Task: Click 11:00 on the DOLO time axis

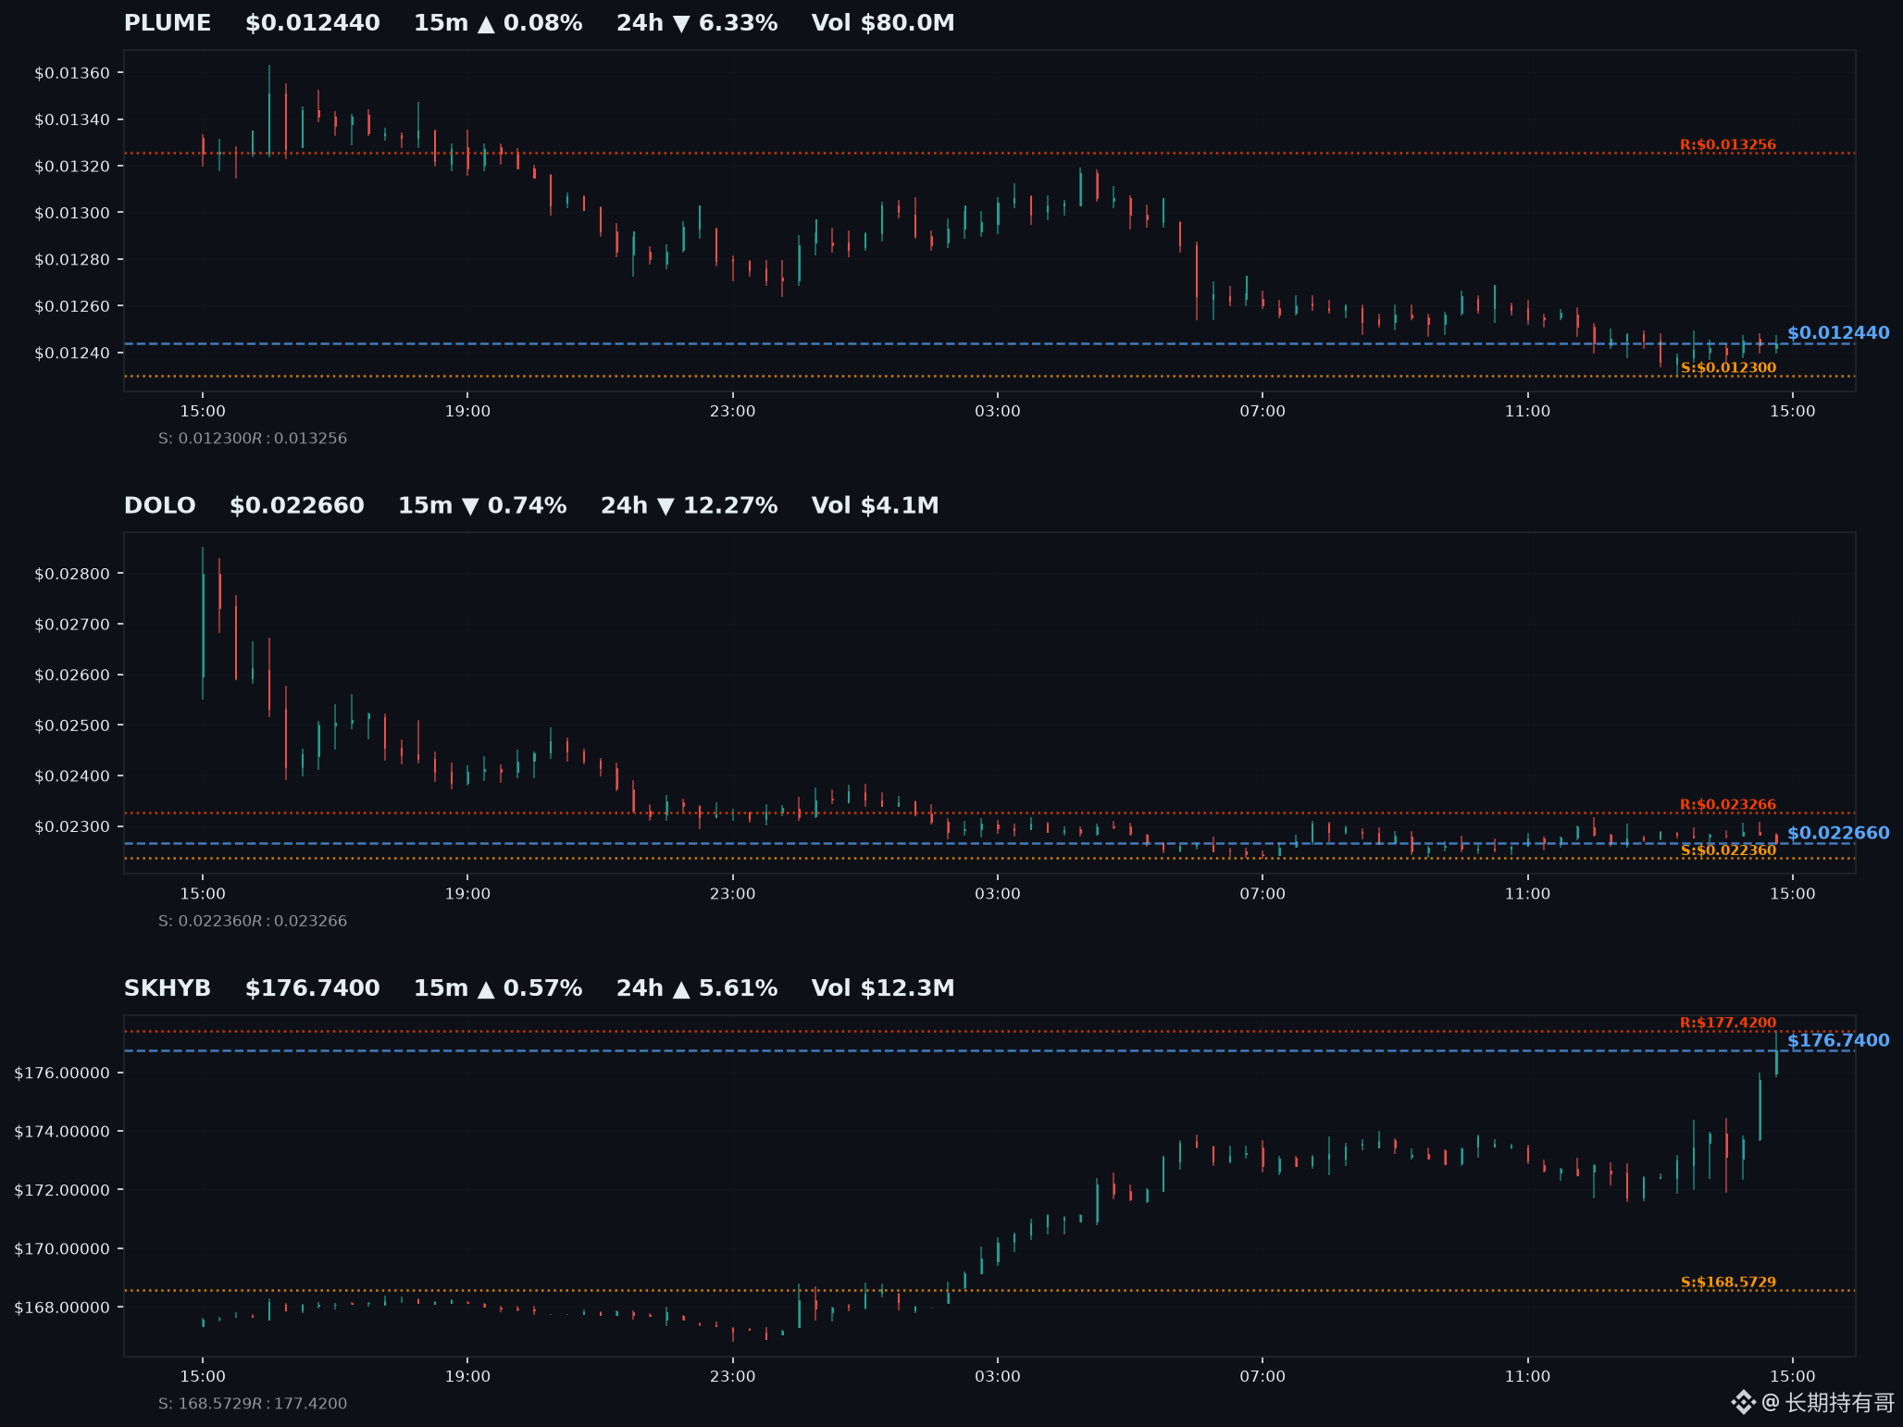Action: pos(1527,894)
